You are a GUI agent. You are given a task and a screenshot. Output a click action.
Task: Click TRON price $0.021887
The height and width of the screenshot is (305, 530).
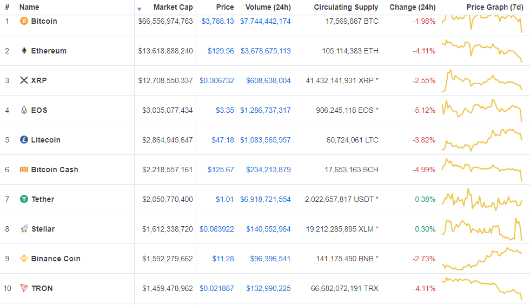(x=217, y=288)
